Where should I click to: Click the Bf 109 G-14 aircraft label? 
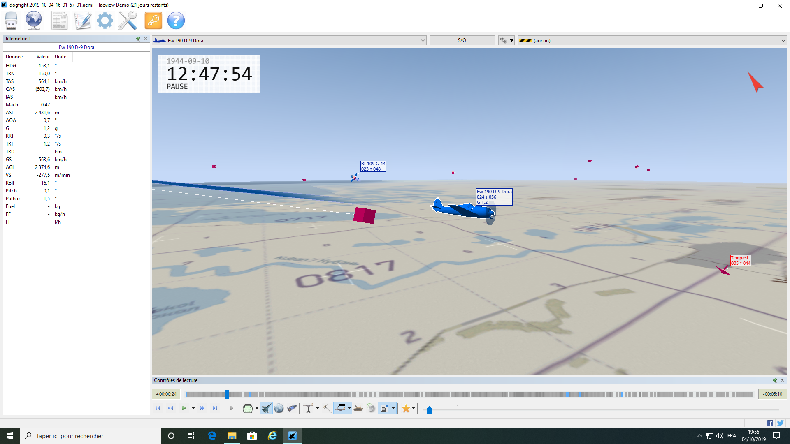point(373,166)
